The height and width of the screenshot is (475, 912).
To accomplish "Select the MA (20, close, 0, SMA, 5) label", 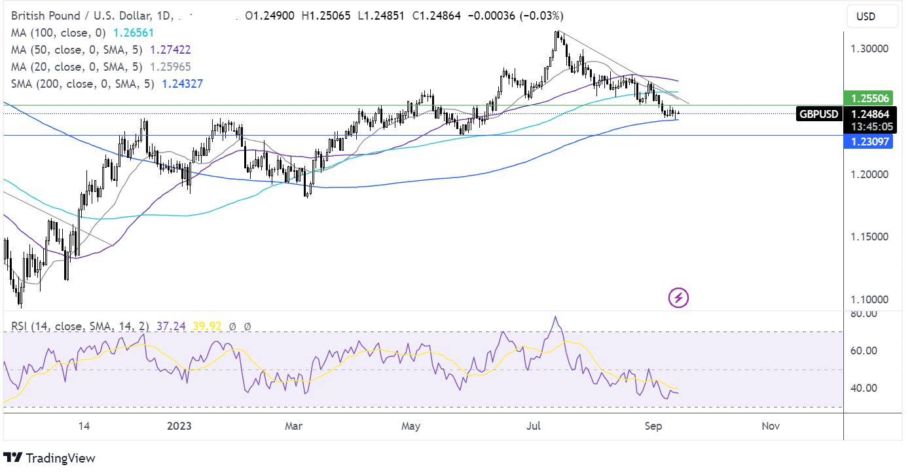I will (x=76, y=66).
